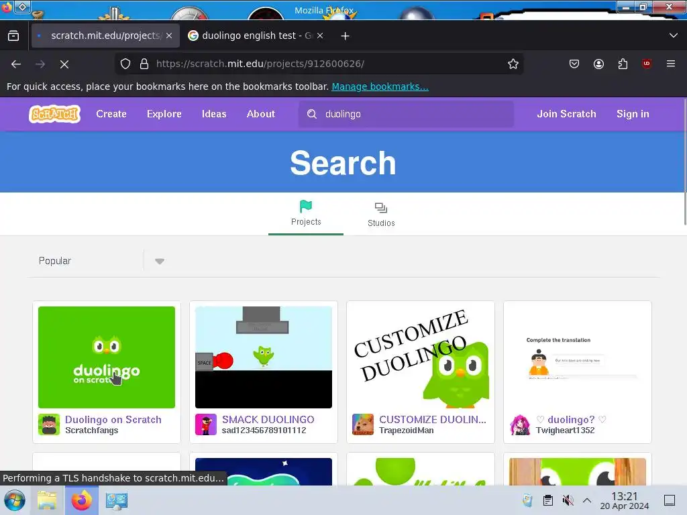
Task: Open the Create menu item
Action: [x=111, y=114]
